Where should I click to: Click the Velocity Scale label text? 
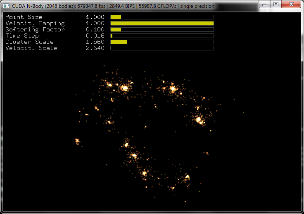point(31,48)
